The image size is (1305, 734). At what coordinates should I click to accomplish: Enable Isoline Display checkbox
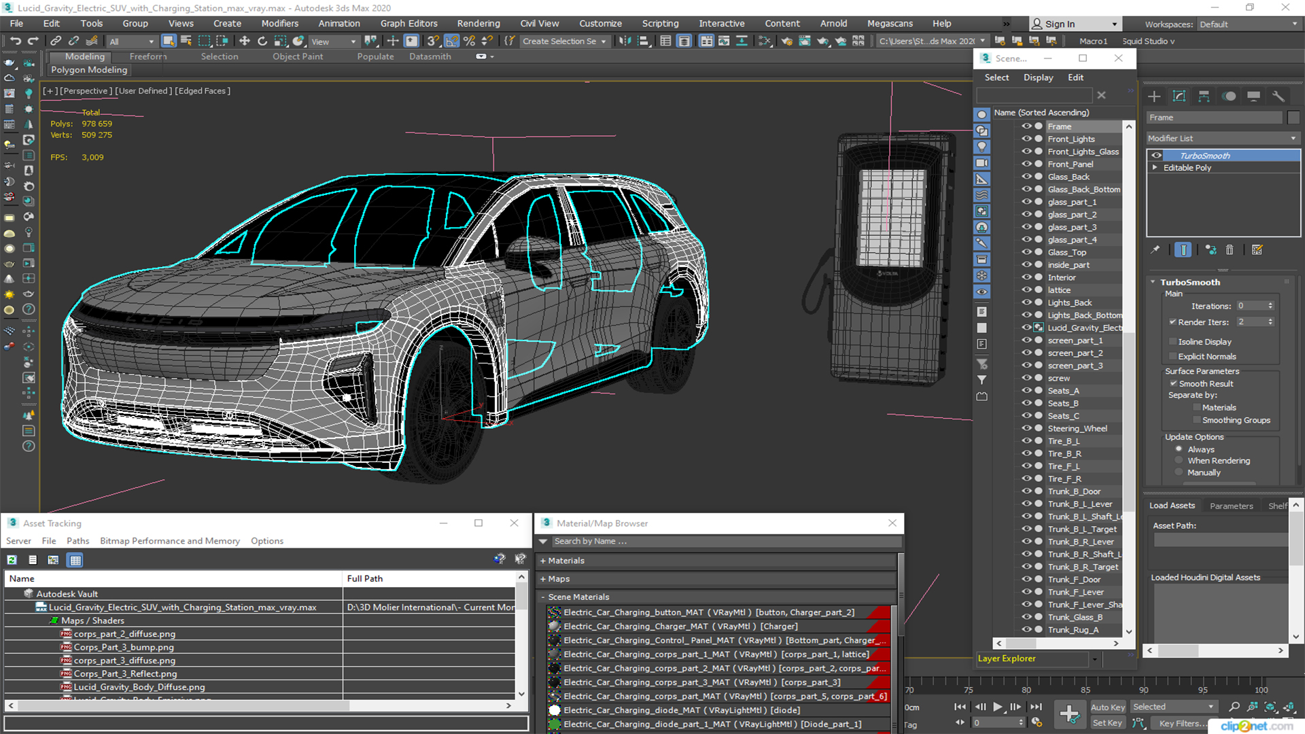(1172, 342)
